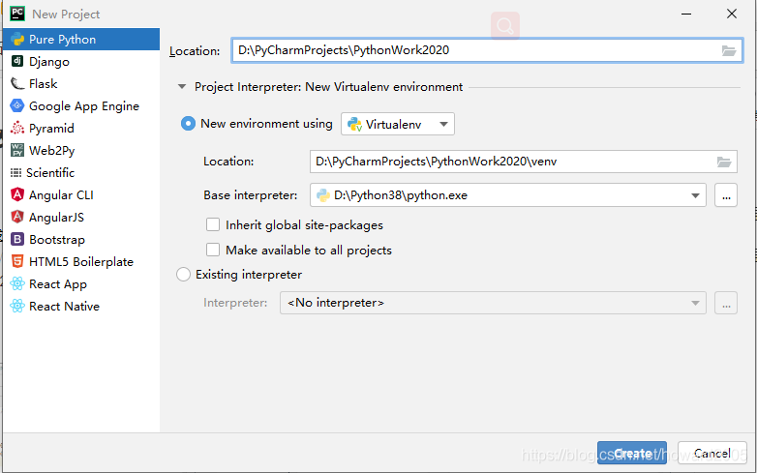Open the Virtualenv environment type dropdown
The width and height of the screenshot is (757, 473).
(398, 124)
